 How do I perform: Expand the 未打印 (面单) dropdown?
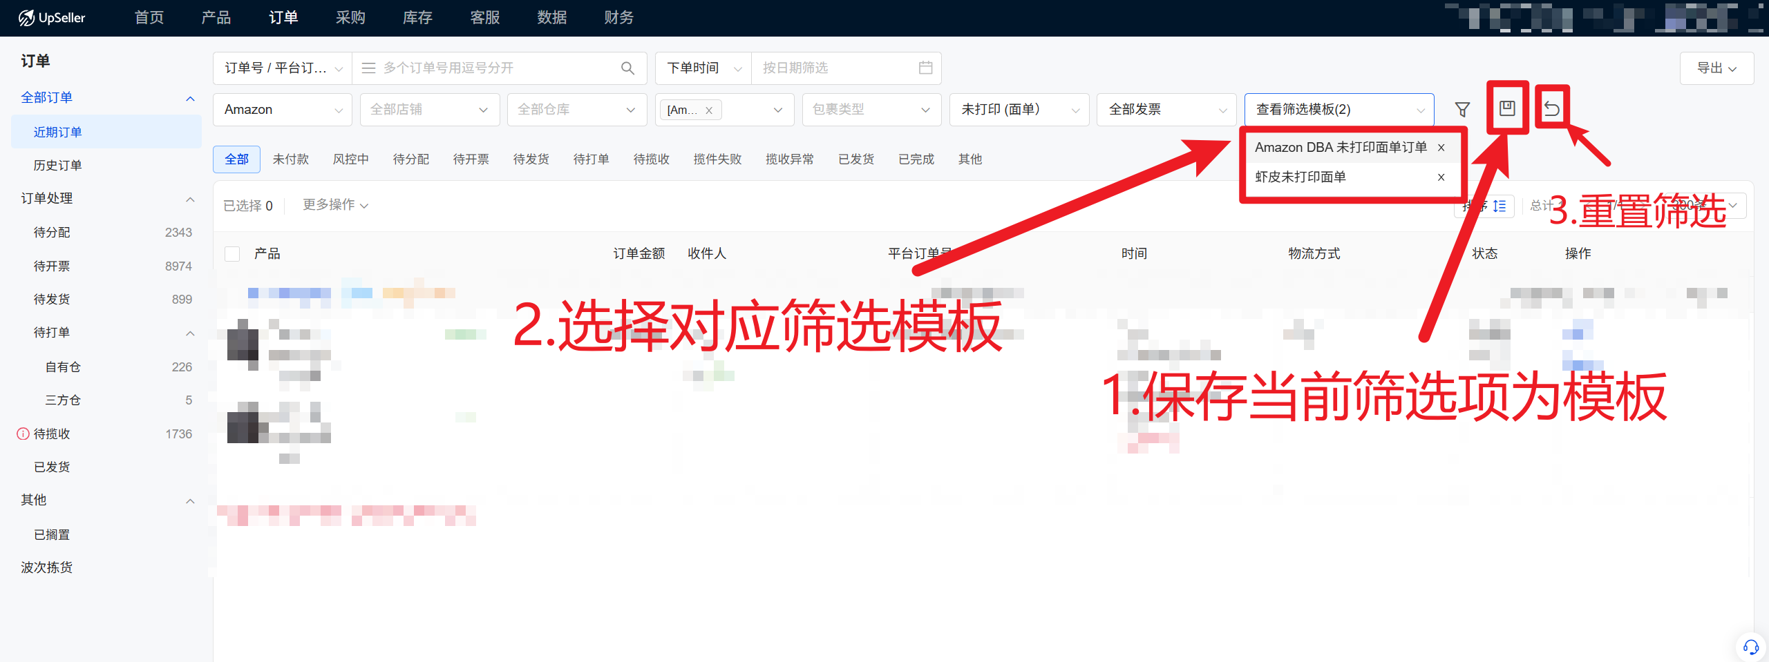tap(1019, 110)
